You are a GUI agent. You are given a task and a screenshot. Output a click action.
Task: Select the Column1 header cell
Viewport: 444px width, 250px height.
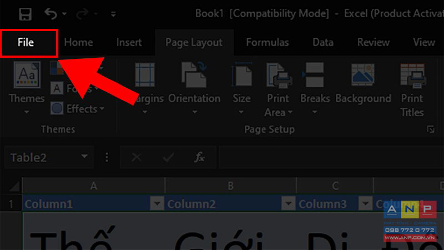coord(93,203)
